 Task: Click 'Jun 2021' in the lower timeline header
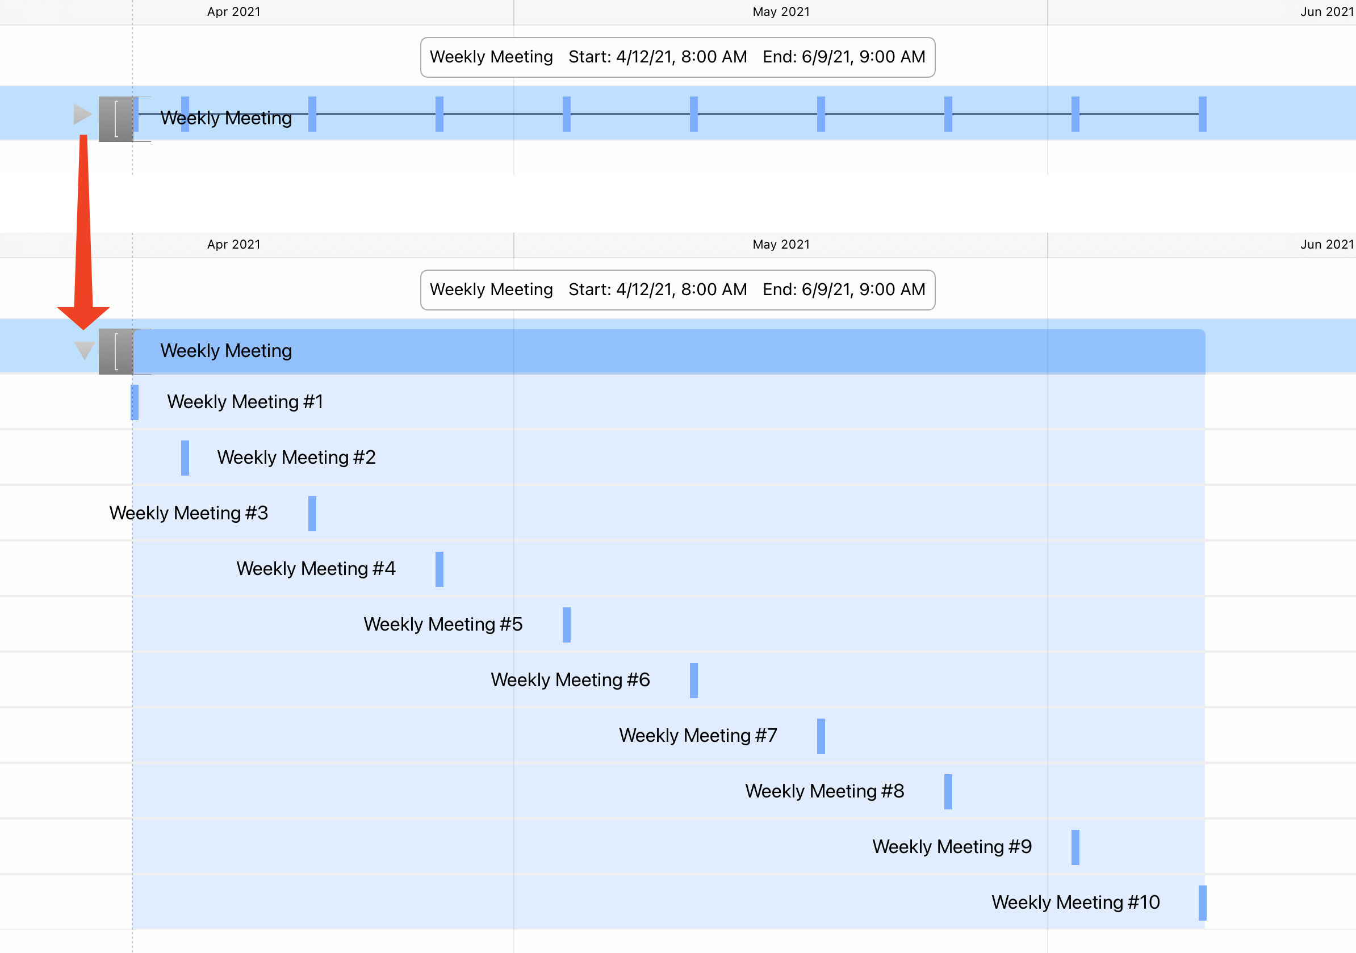[1326, 245]
